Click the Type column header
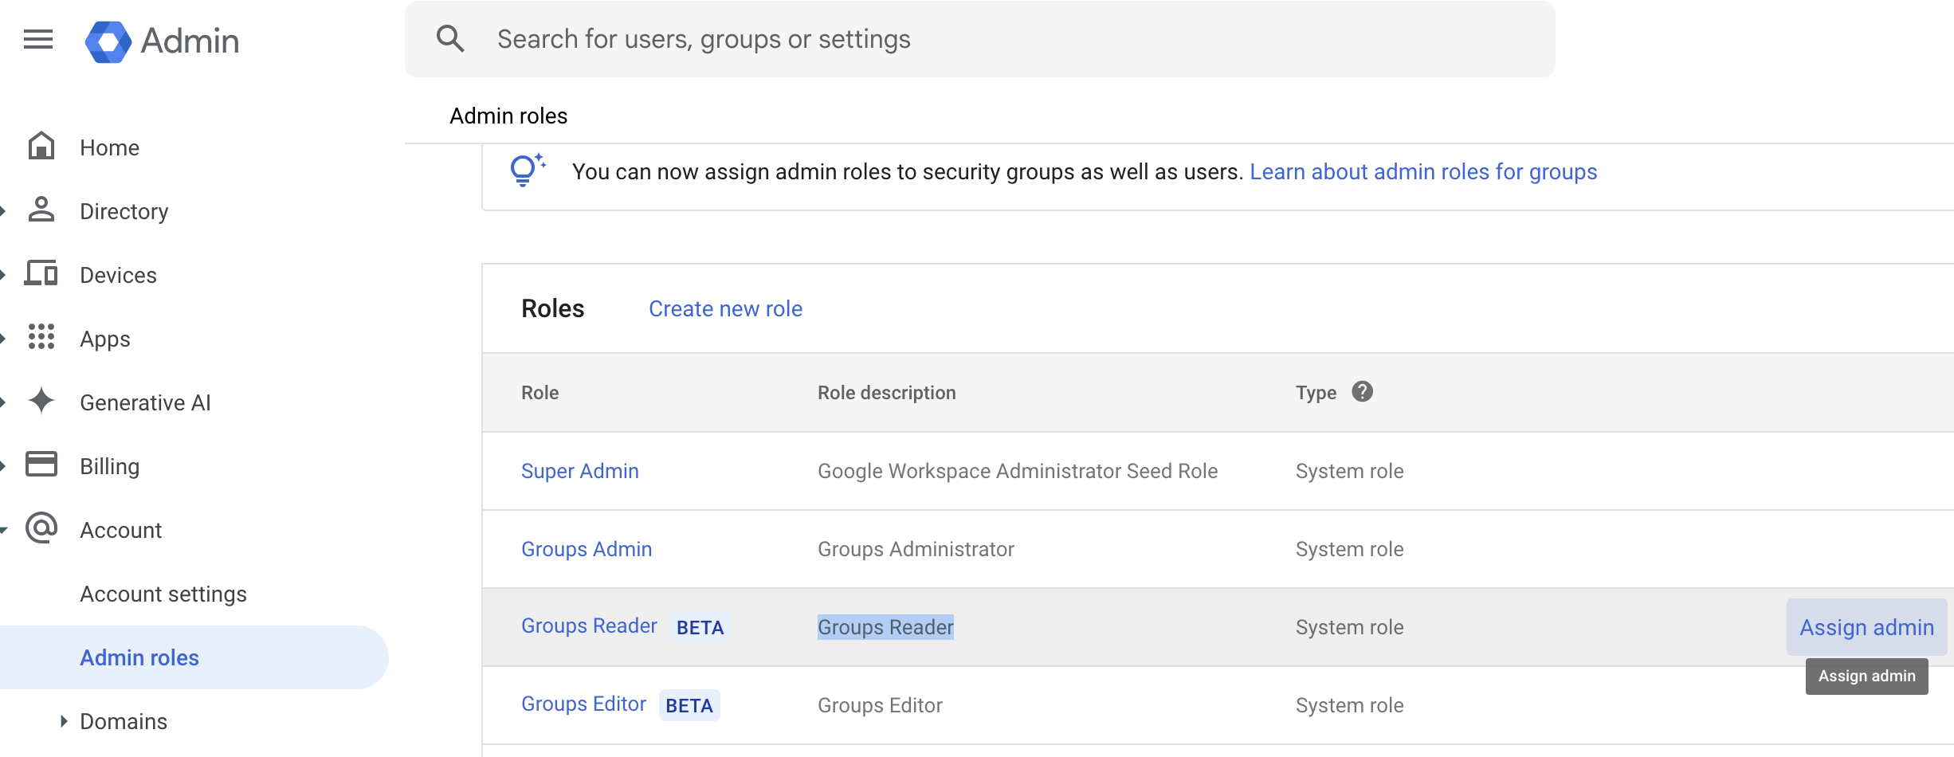 pos(1316,393)
